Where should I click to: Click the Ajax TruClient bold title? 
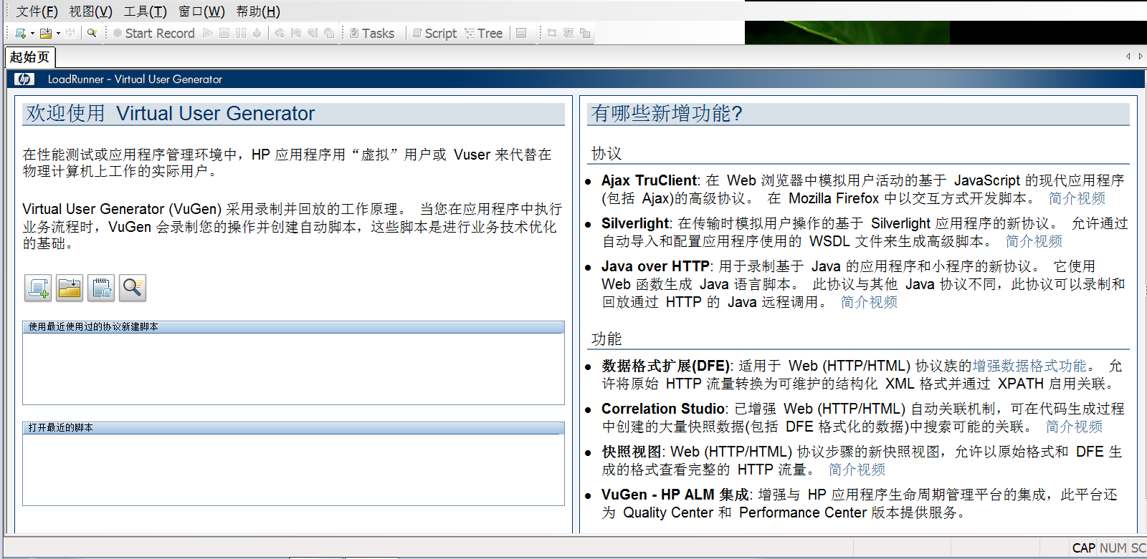coord(649,180)
